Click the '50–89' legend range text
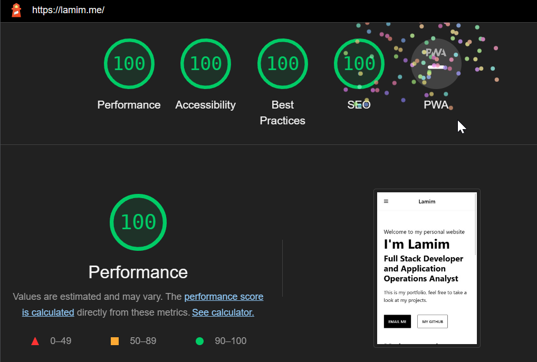The width and height of the screenshot is (537, 362). pos(143,341)
